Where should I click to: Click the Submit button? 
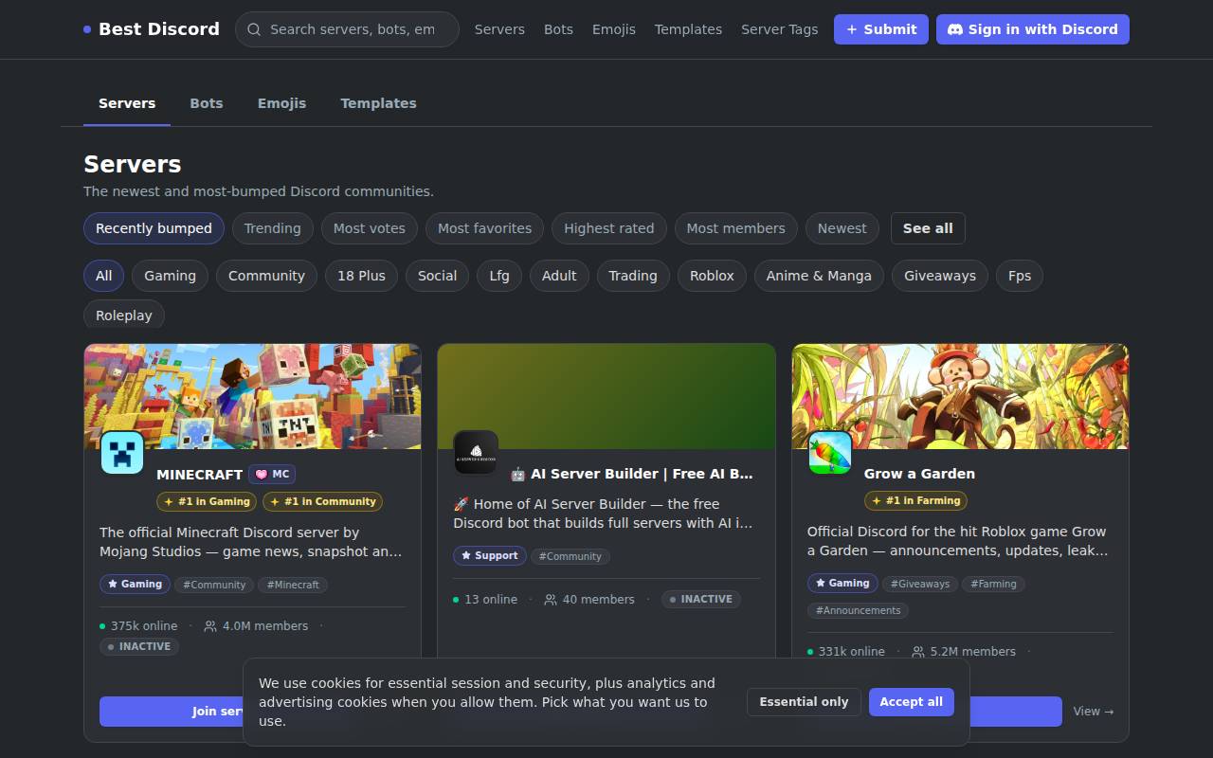tap(881, 29)
